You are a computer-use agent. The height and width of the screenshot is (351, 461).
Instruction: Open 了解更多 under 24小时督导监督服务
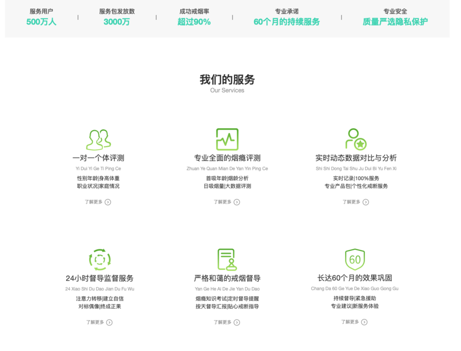click(99, 322)
